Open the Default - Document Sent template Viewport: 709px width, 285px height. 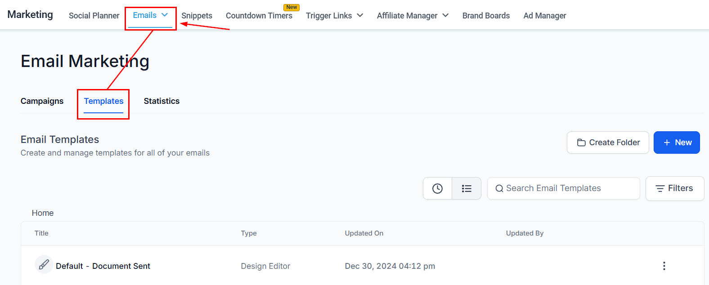pyautogui.click(x=103, y=266)
